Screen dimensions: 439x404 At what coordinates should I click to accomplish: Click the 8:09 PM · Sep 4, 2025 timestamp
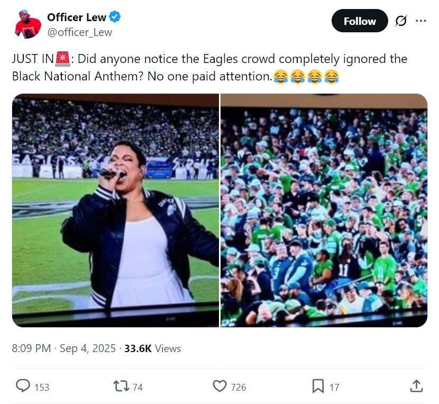(63, 348)
